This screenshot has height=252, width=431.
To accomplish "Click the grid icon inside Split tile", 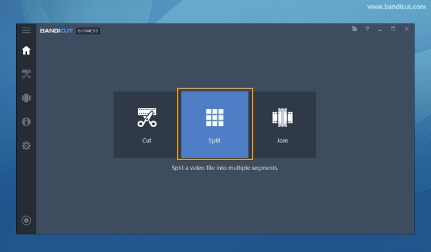I will click(215, 117).
